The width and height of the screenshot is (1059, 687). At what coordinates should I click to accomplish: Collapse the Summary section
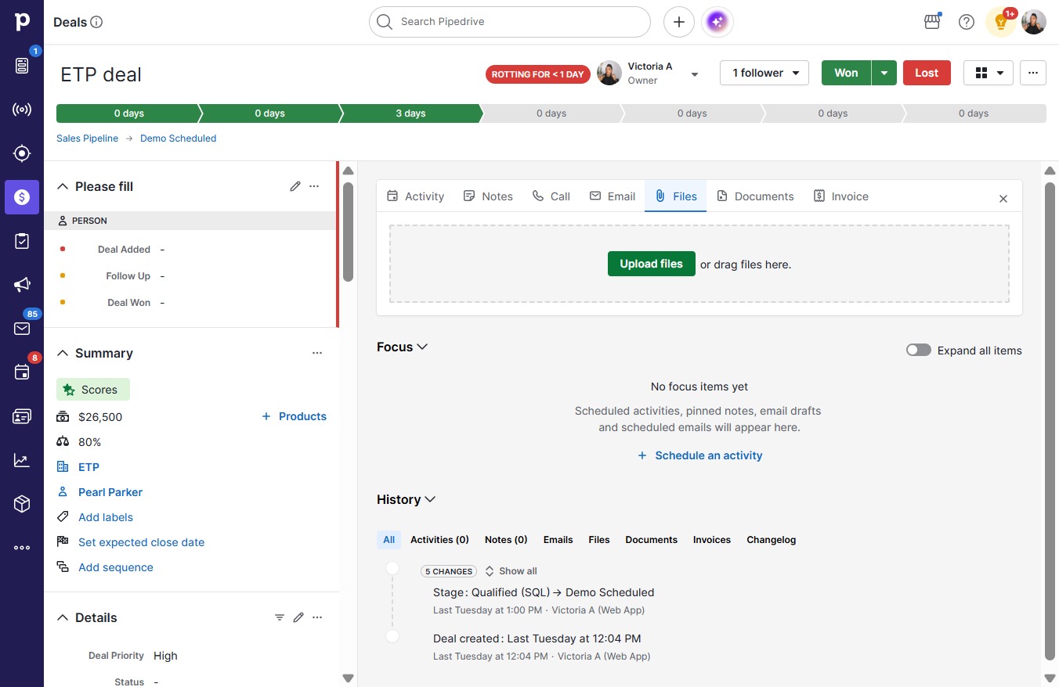click(x=63, y=353)
